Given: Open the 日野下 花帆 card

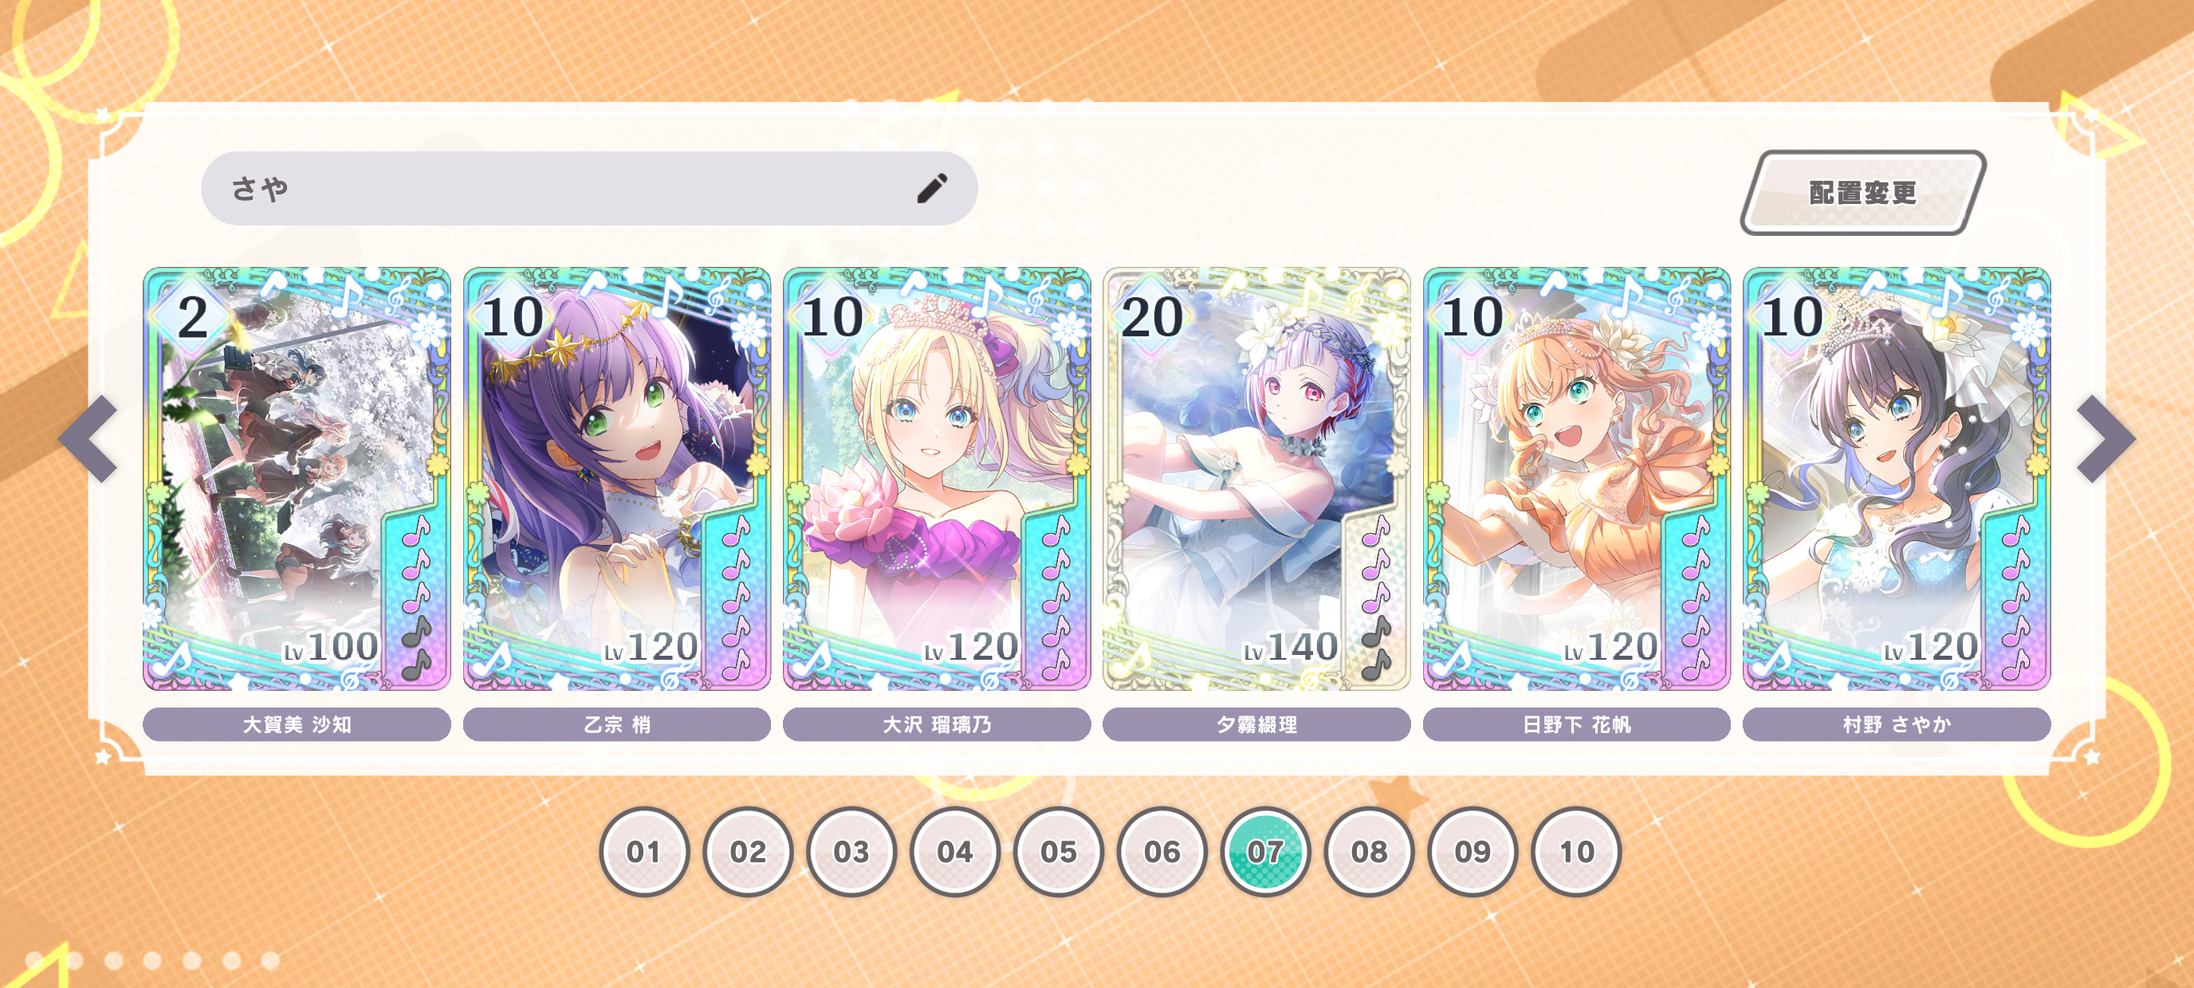Looking at the screenshot, I should pyautogui.click(x=1576, y=478).
